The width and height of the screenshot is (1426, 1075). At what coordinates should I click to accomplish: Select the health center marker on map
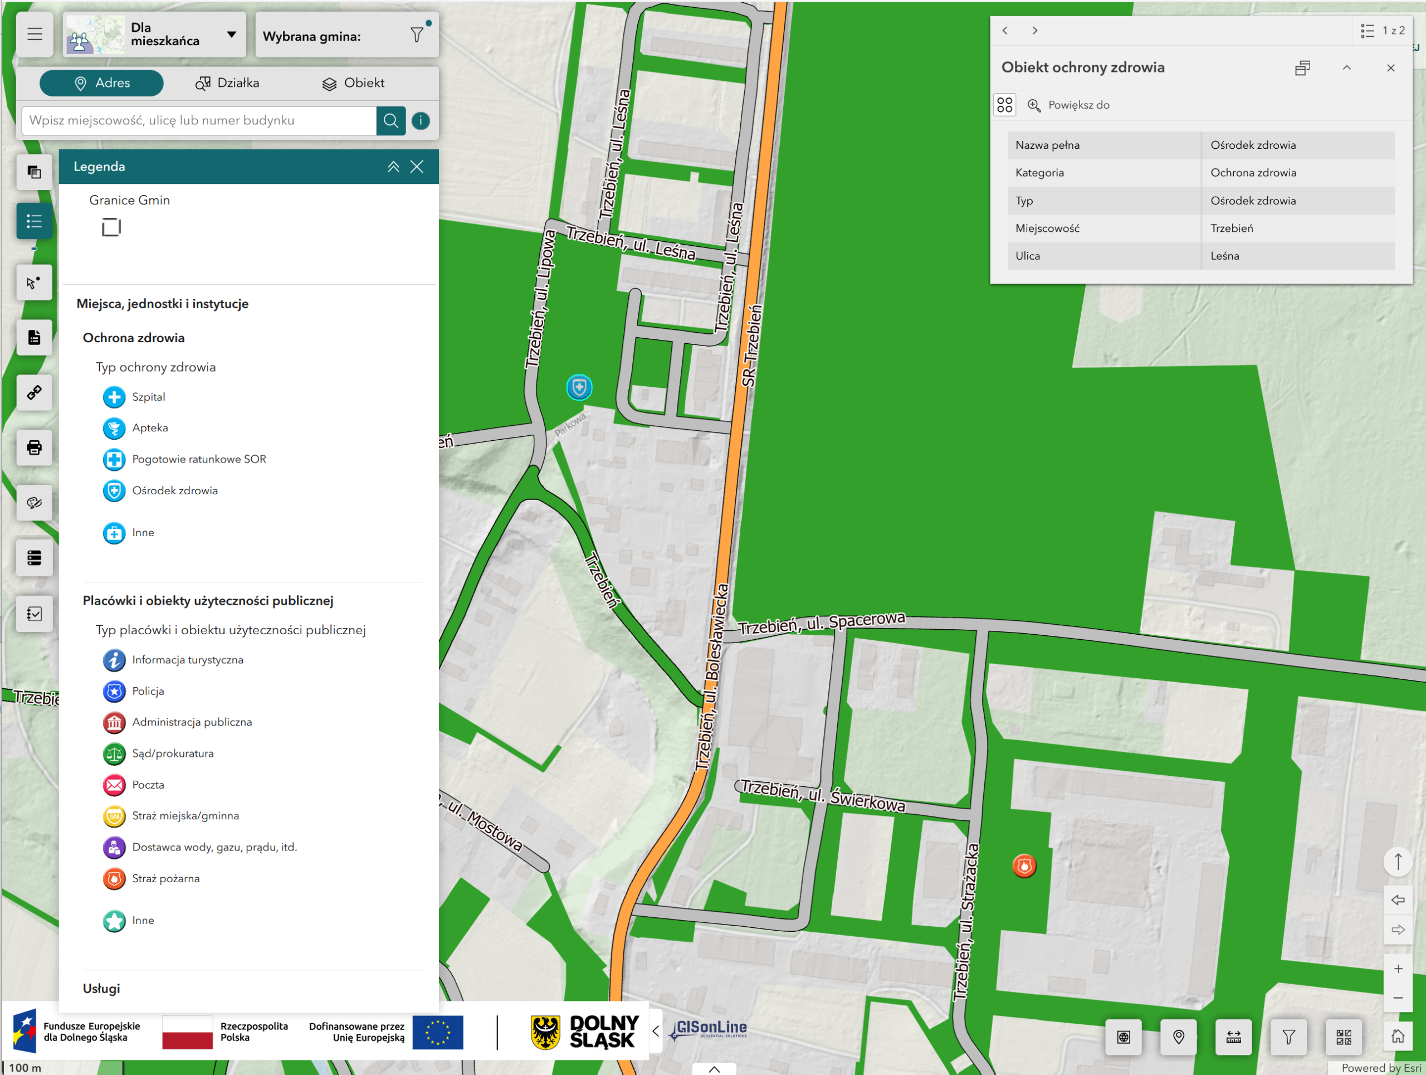(579, 387)
